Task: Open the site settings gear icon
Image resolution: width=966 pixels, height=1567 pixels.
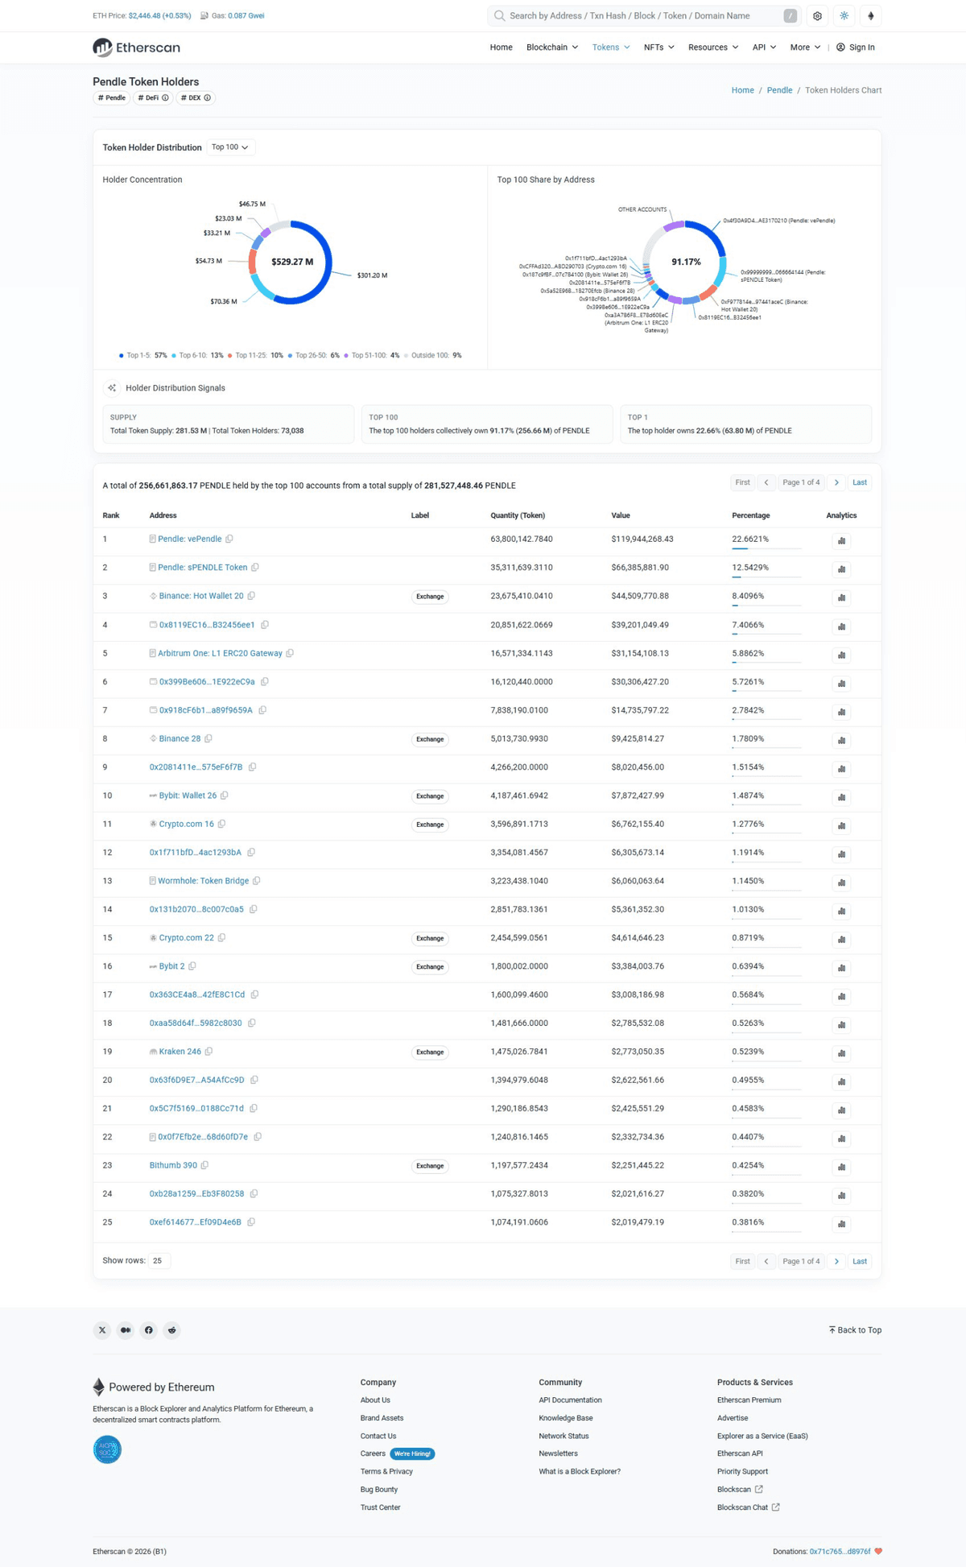Action: coord(817,16)
